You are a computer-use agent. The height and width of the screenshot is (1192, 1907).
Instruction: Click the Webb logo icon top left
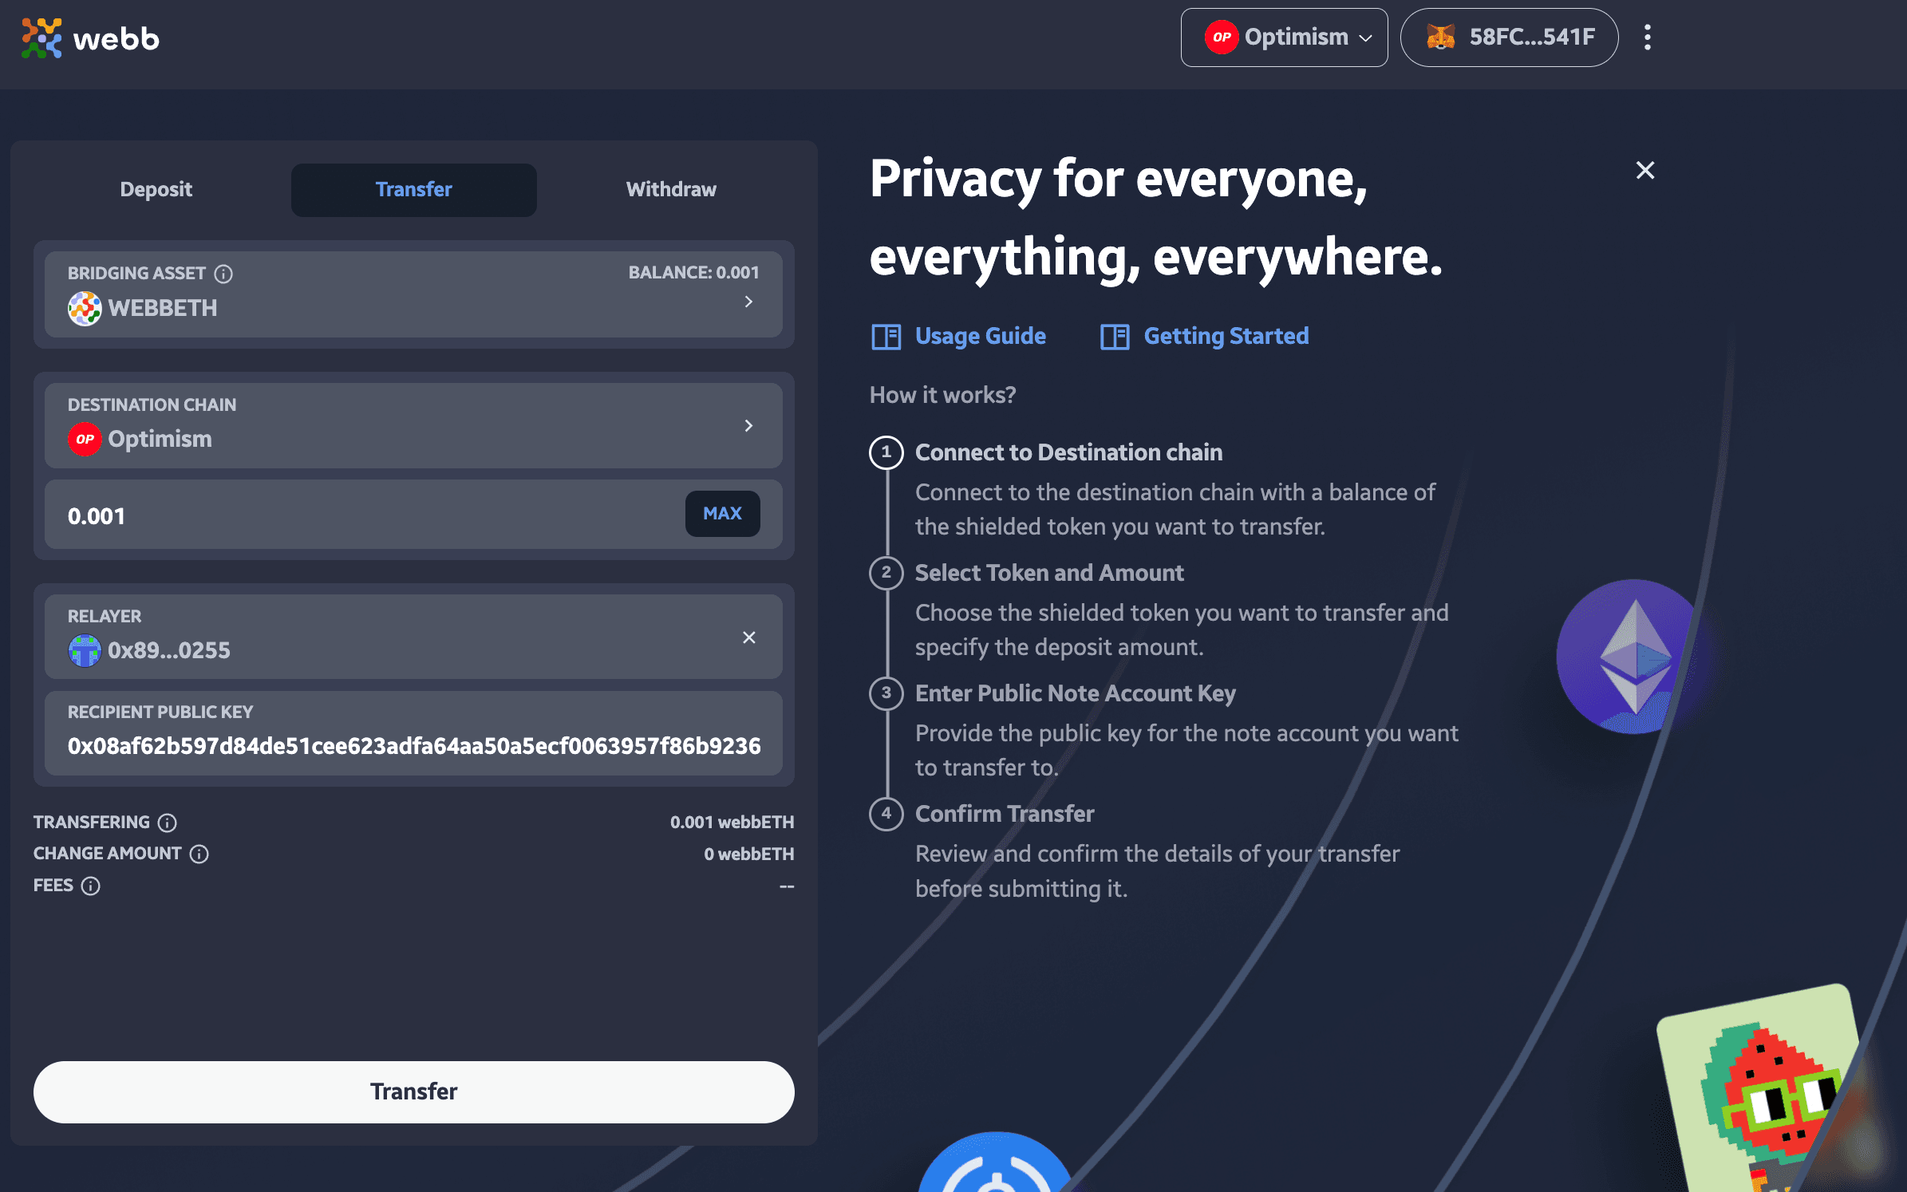click(40, 37)
